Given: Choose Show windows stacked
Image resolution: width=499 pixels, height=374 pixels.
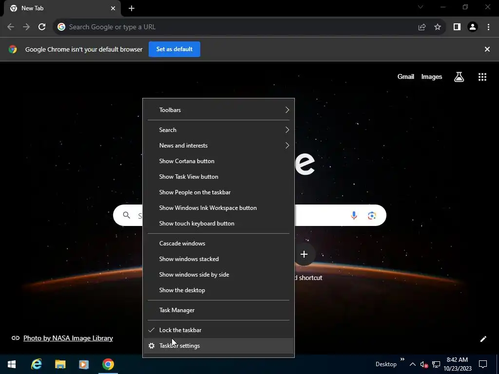Looking at the screenshot, I should pyautogui.click(x=218, y=259).
